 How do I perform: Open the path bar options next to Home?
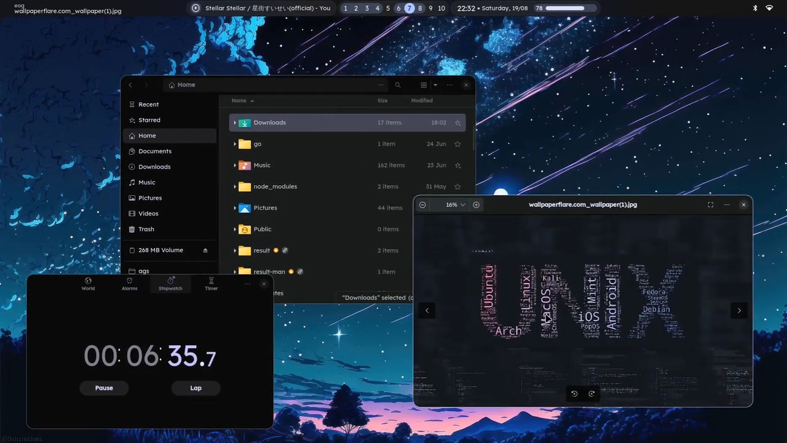coord(381,85)
